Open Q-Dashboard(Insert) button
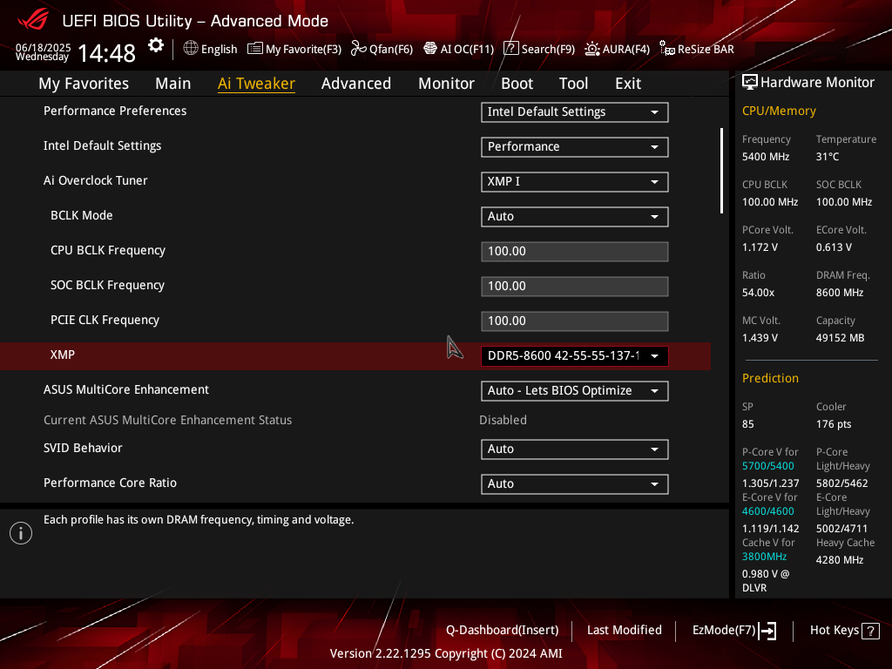The height and width of the screenshot is (669, 892). click(503, 631)
